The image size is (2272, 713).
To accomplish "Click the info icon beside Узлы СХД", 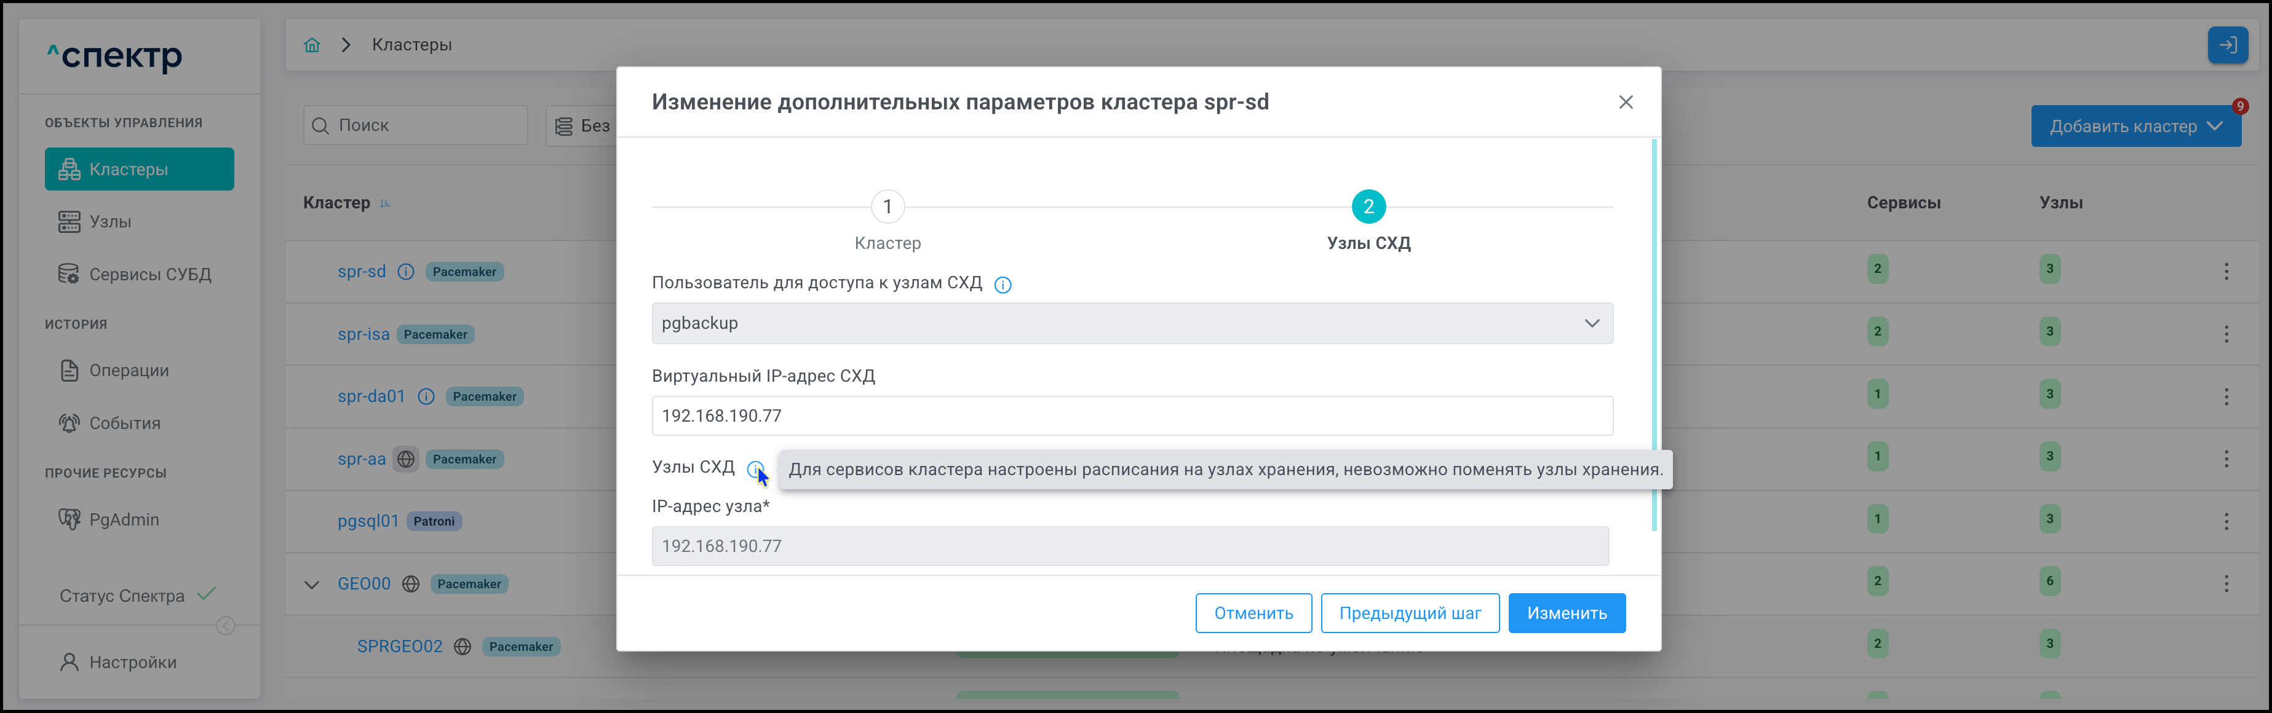I will click(755, 469).
